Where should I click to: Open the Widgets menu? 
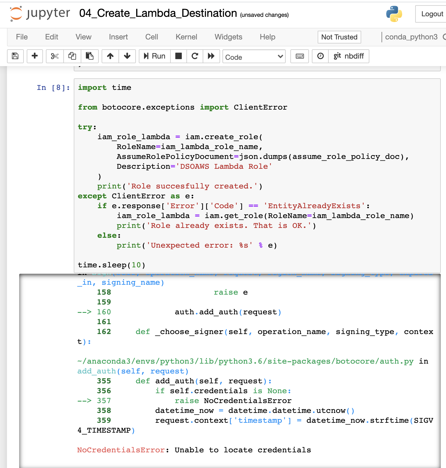pos(229,37)
